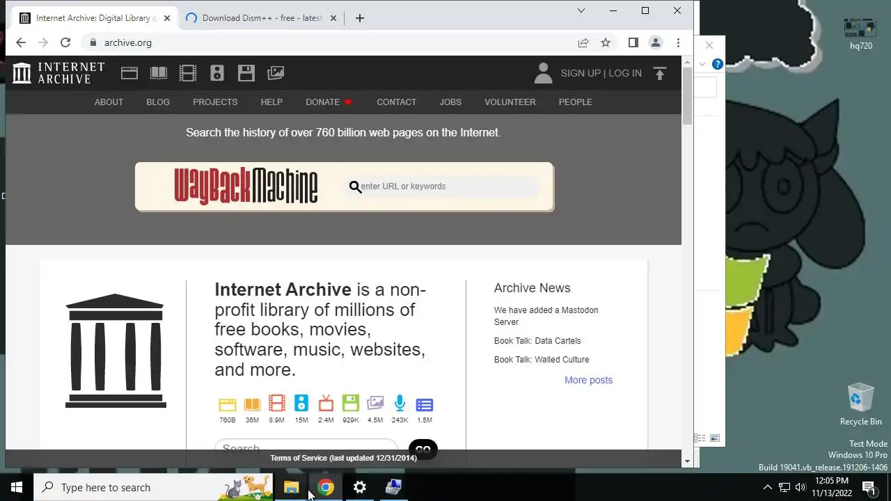Open the Video (film) icon in header

click(188, 73)
